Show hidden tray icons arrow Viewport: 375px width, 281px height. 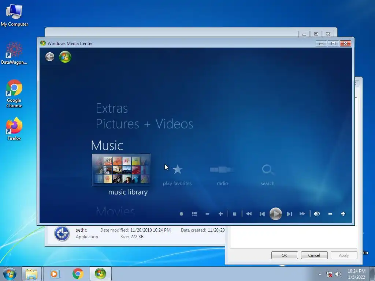click(320, 274)
